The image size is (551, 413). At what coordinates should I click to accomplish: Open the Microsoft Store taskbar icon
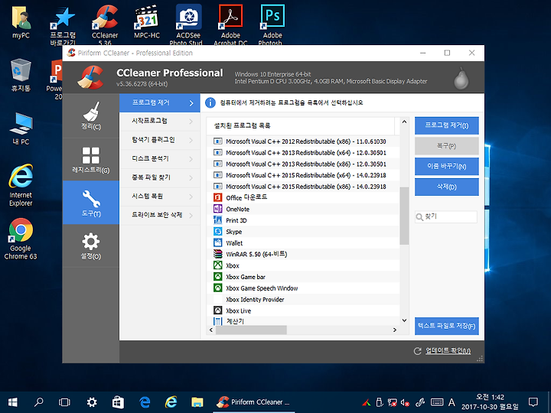tap(118, 402)
